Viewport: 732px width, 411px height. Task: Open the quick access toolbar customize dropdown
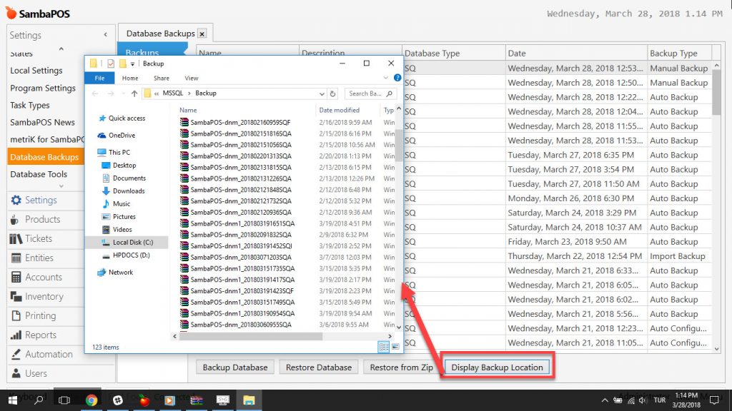pyautogui.click(x=132, y=64)
